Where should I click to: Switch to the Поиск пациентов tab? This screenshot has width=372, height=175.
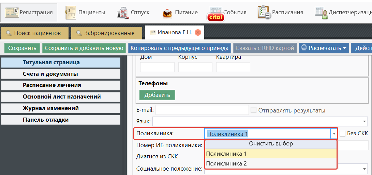click(33, 33)
